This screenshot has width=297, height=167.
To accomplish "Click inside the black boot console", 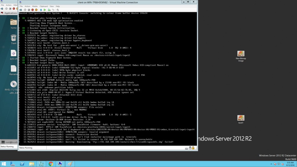I will [108, 79].
